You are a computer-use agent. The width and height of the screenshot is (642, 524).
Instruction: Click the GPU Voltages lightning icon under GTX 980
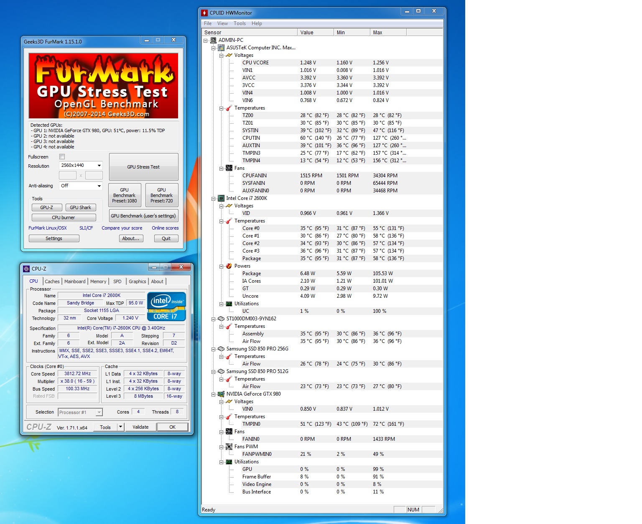click(x=229, y=401)
